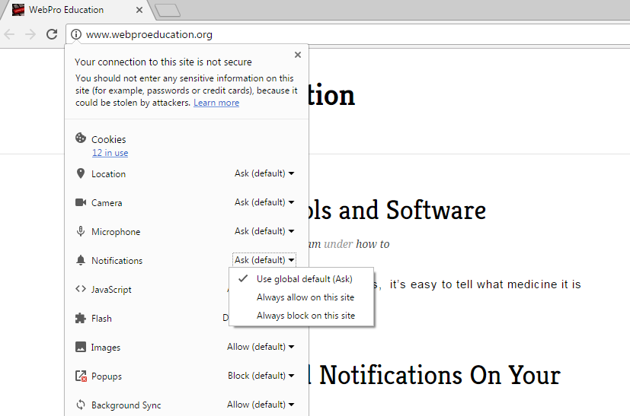The image size is (630, 416).
Task: Expand the Microphone permission dropdown
Action: 264,231
